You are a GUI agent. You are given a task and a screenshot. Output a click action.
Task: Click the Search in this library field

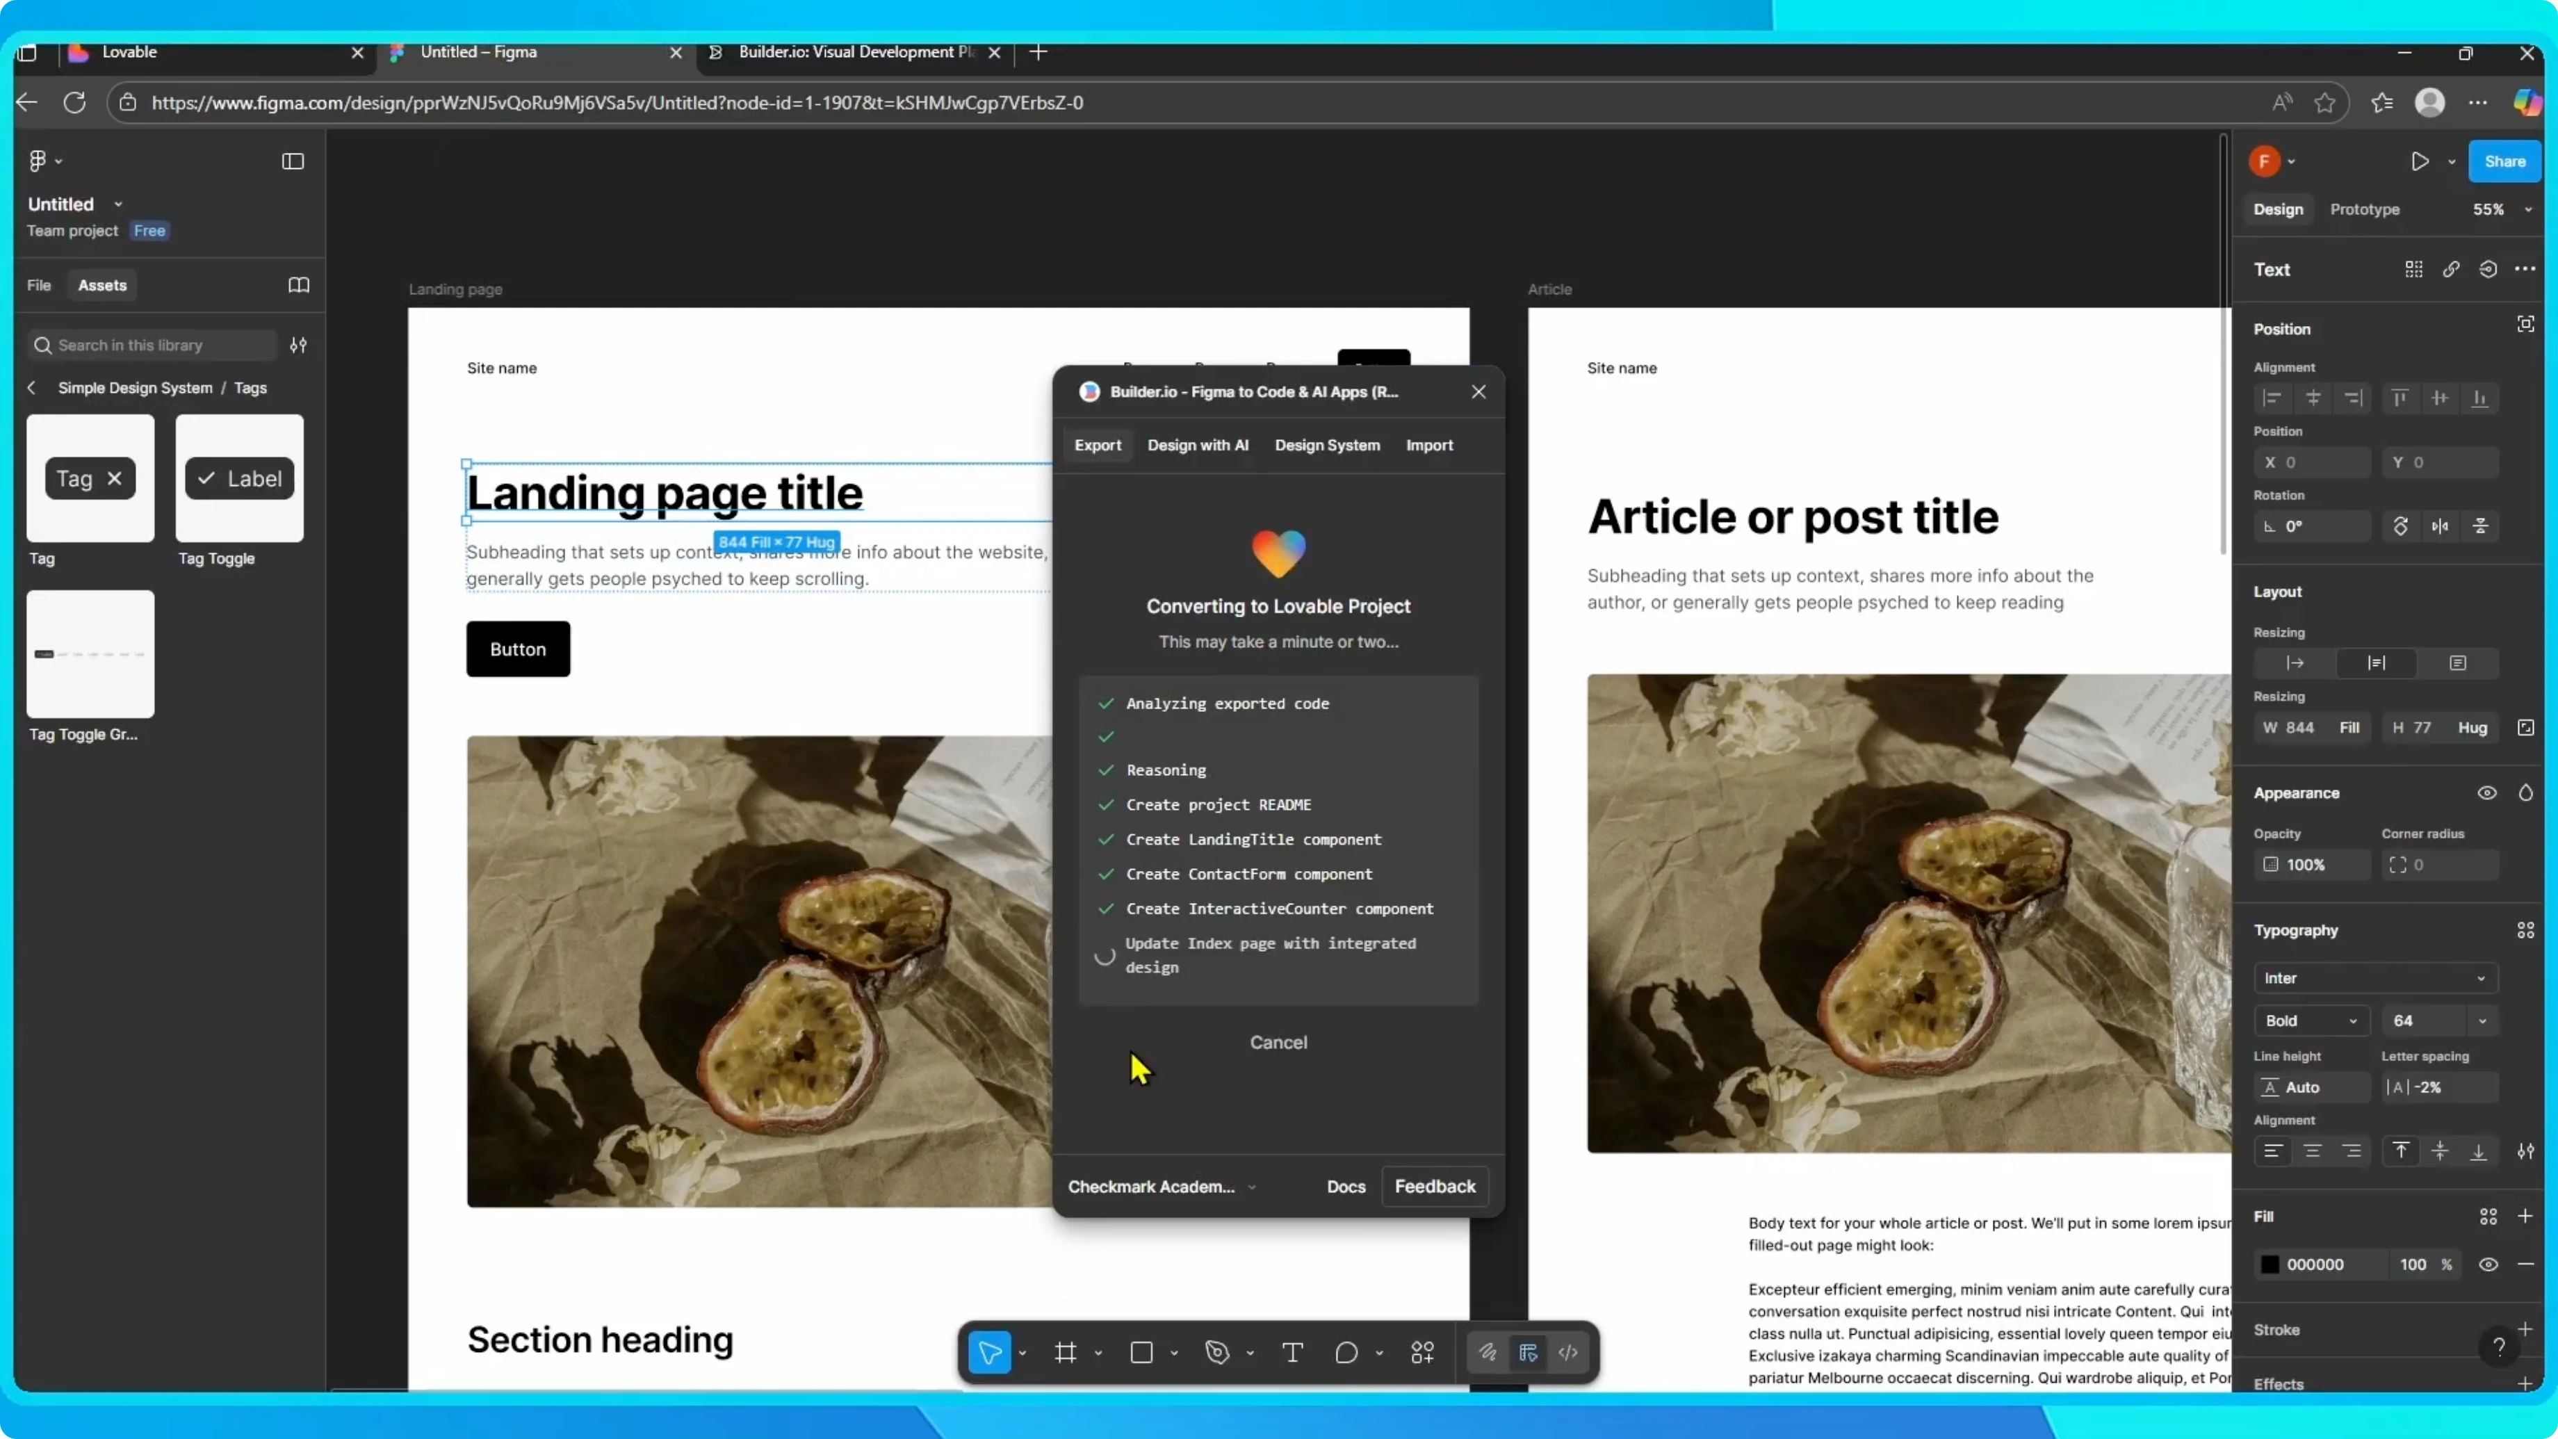point(152,345)
